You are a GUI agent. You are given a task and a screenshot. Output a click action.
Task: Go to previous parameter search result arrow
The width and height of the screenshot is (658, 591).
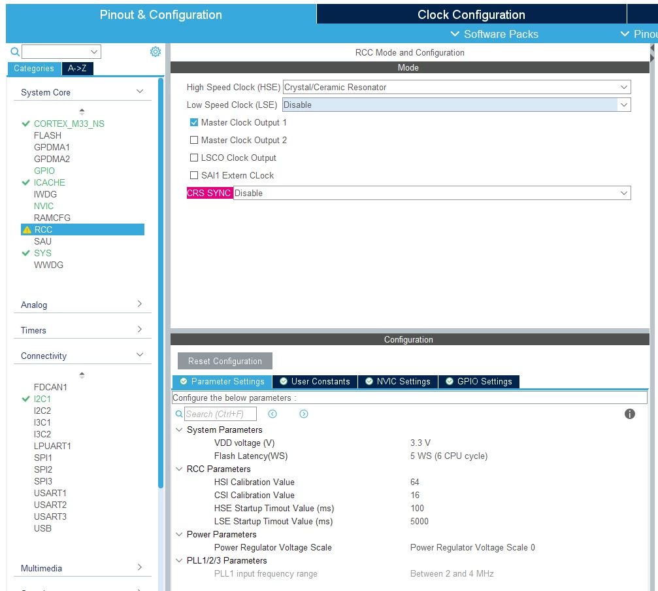(272, 414)
